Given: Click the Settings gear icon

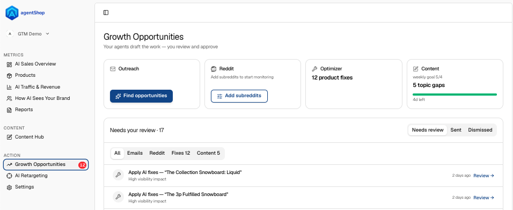Looking at the screenshot, I should (x=9, y=187).
